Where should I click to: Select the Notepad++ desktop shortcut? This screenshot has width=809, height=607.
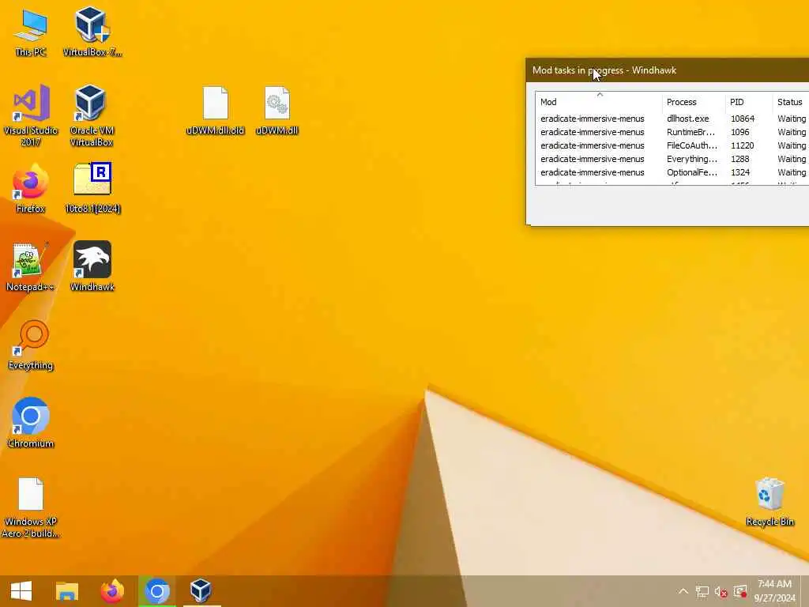(x=31, y=267)
